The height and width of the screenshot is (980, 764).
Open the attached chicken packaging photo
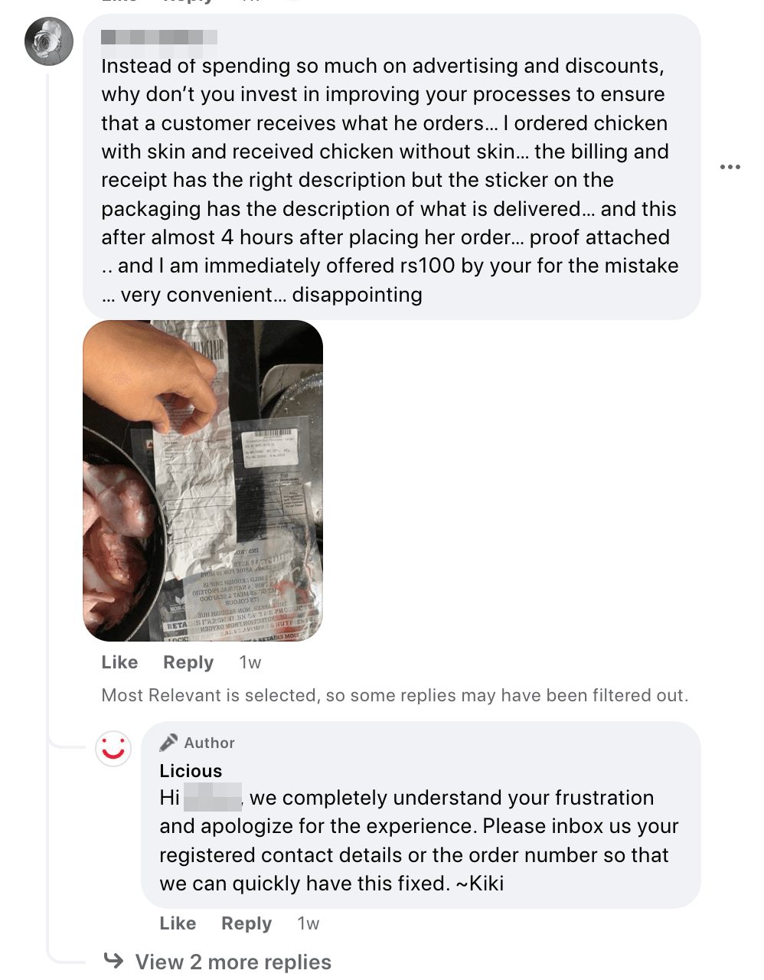pos(203,480)
